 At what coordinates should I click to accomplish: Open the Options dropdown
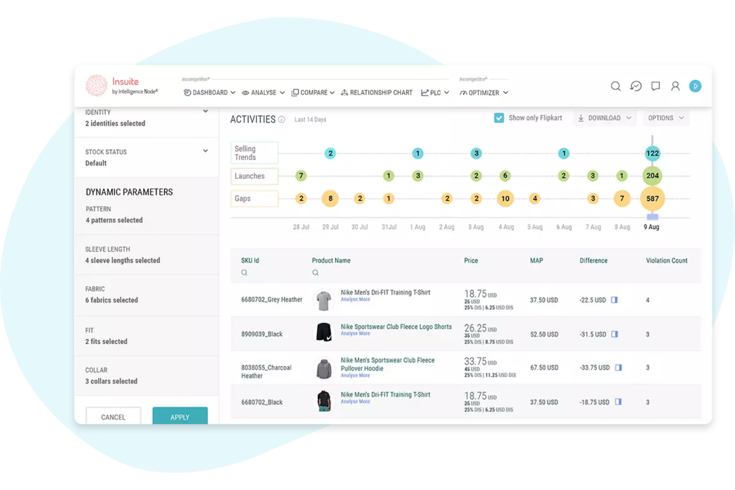(x=665, y=118)
